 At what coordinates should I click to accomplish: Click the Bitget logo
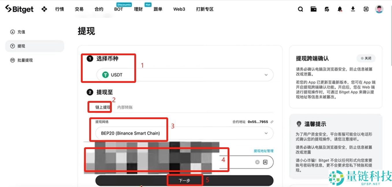click(x=19, y=9)
